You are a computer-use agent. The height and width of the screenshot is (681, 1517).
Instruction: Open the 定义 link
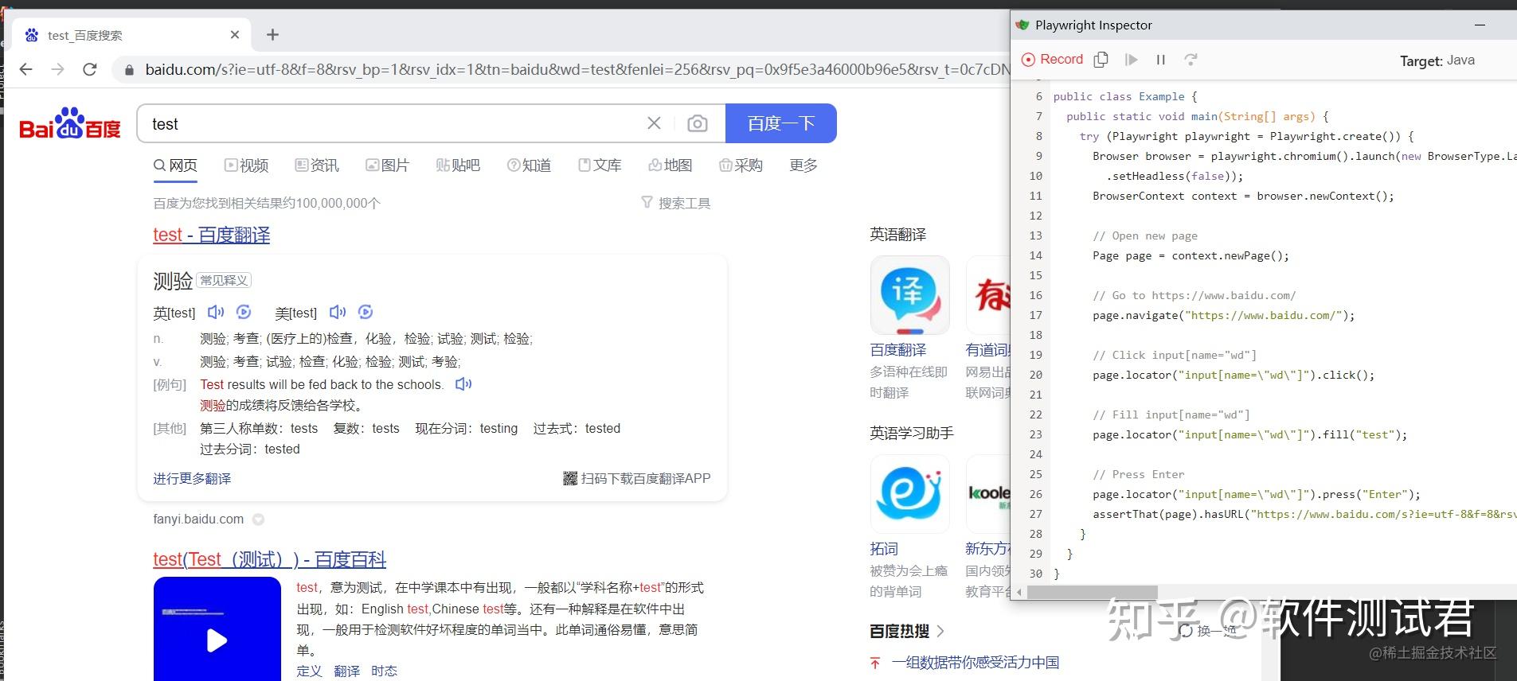click(x=309, y=671)
